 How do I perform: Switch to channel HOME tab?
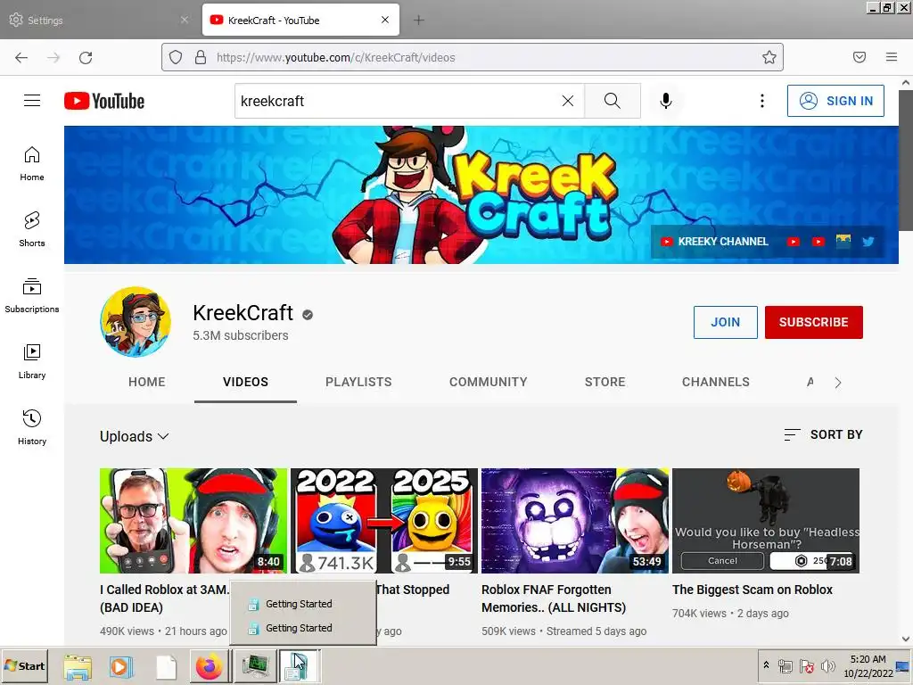click(147, 382)
